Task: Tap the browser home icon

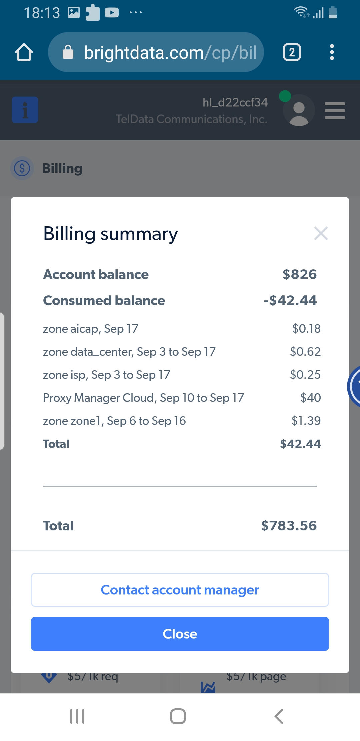Action: (24, 52)
